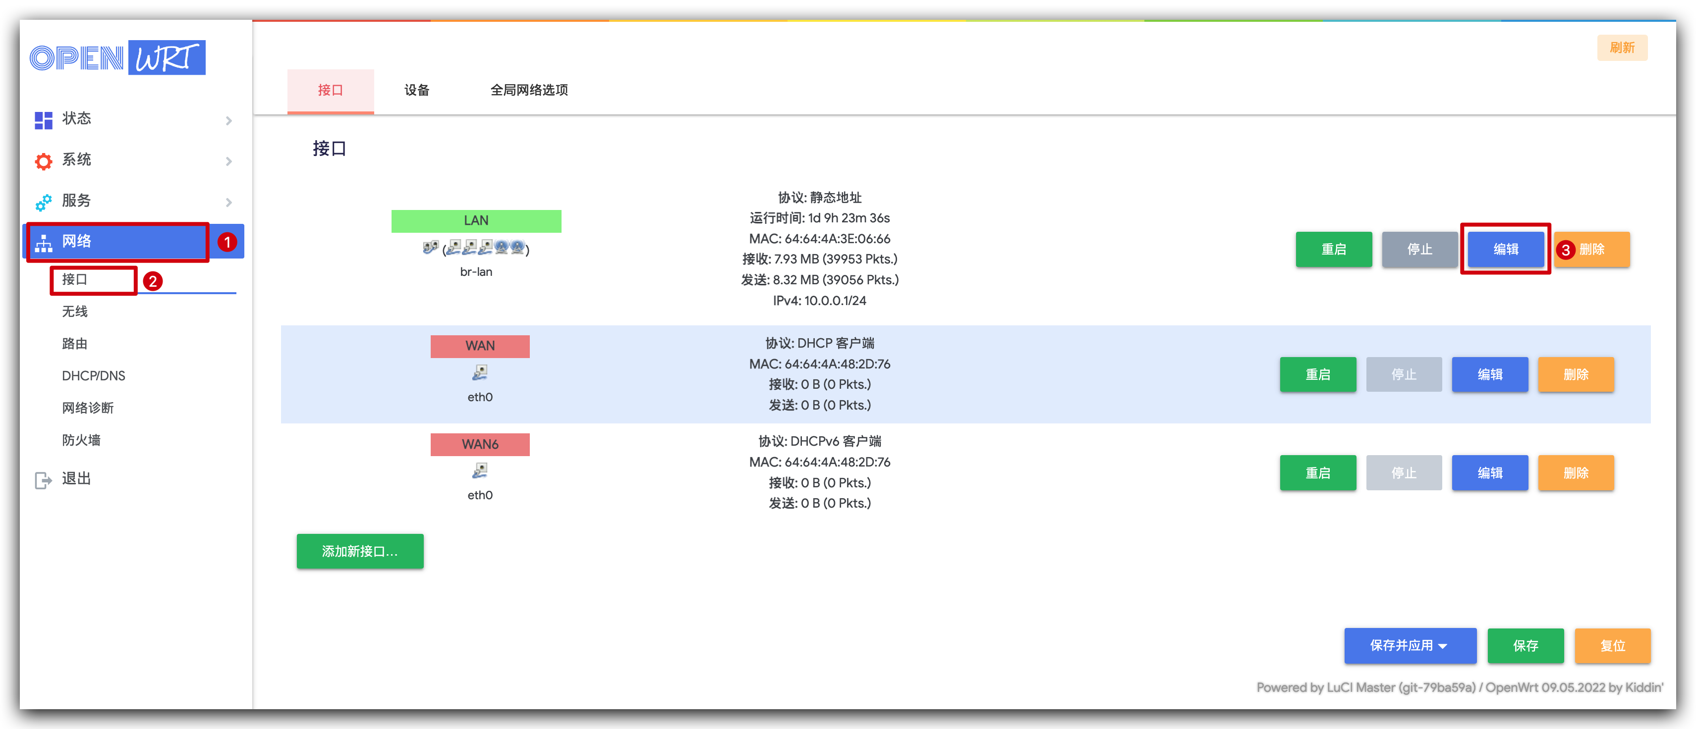The width and height of the screenshot is (1696, 729).
Task: Open the 状态 sidebar menu
Action: [x=134, y=119]
